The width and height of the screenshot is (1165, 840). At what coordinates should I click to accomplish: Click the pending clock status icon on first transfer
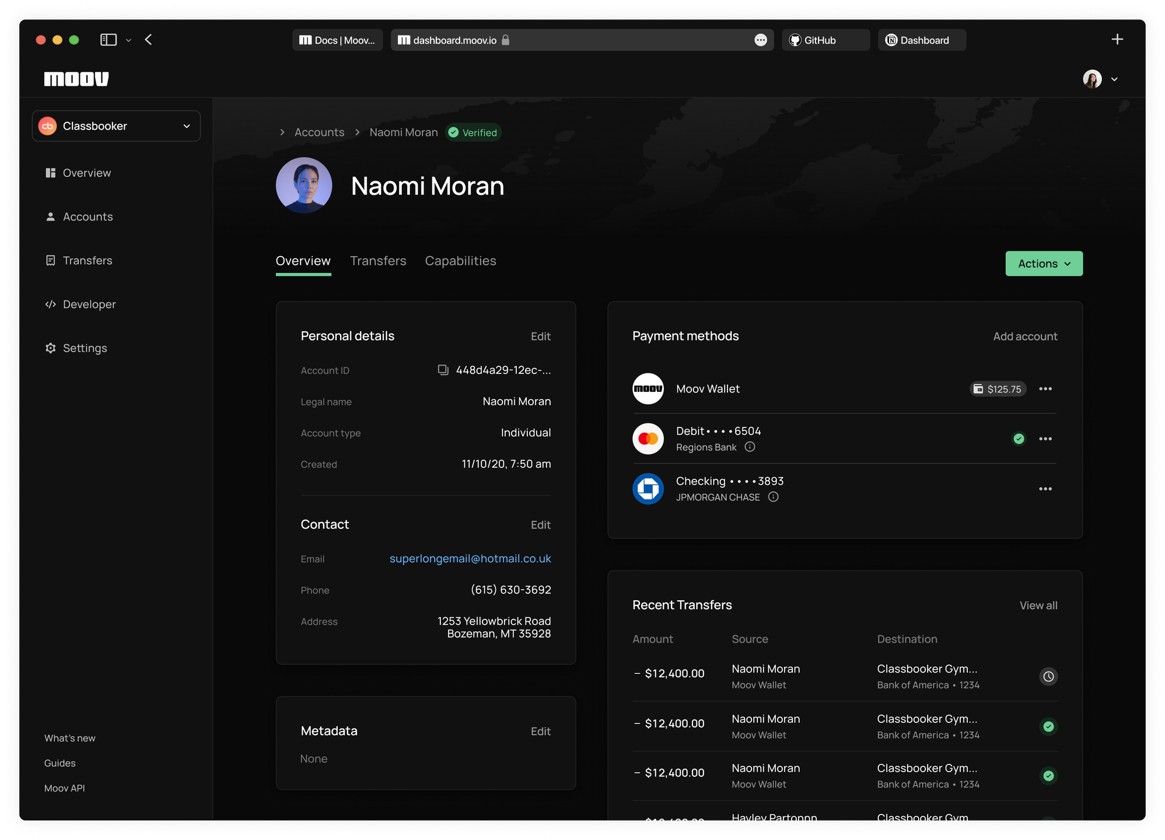(x=1048, y=677)
